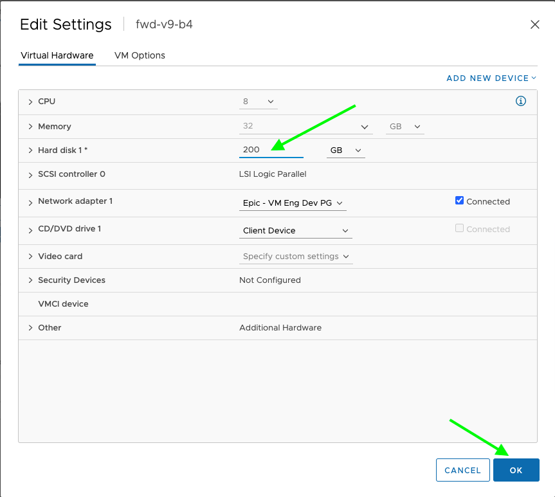Click OK to save settings

[516, 470]
